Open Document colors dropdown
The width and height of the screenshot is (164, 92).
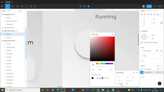coord(97,75)
